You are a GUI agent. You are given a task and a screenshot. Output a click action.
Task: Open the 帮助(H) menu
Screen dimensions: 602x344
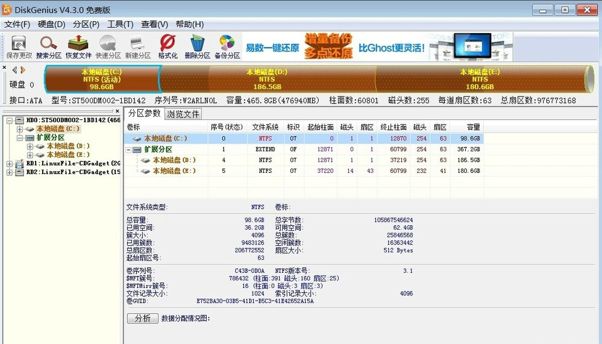point(190,25)
